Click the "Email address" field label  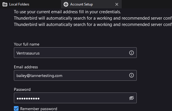pyautogui.click(x=26, y=67)
